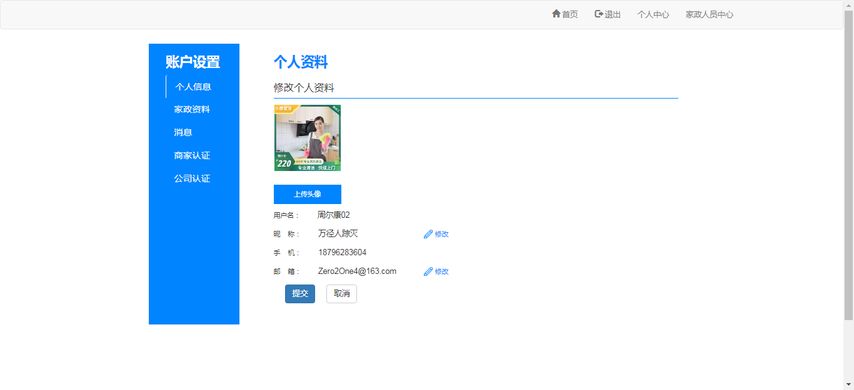This screenshot has height=390, width=854.
Task: Click the nickname value 万径人踪灭
Action: (338, 234)
